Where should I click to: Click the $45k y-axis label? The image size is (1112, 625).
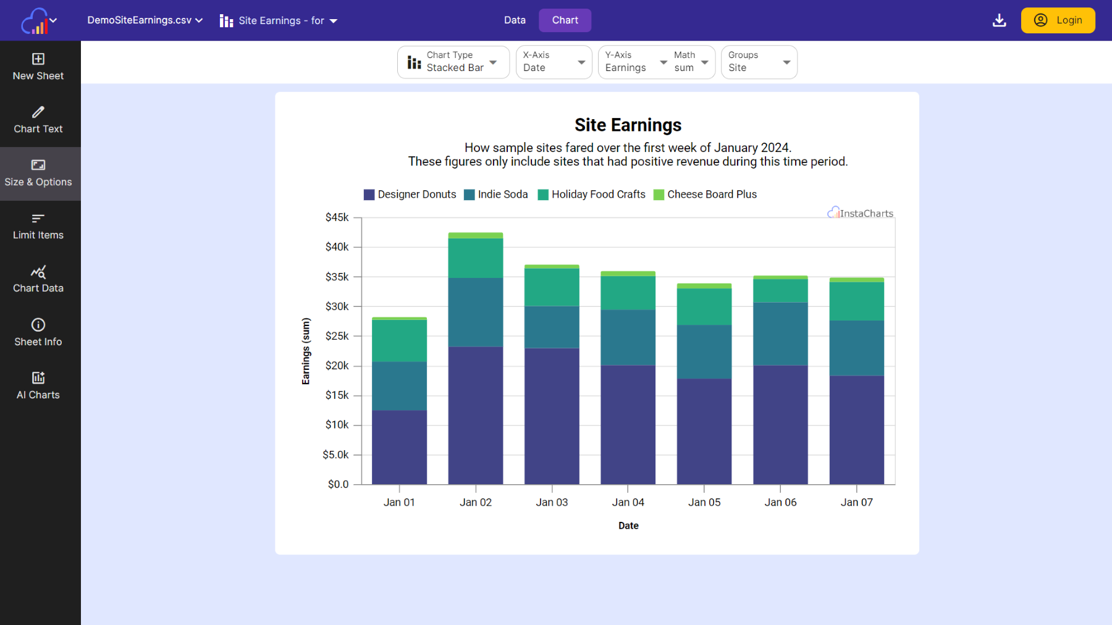[337, 217]
